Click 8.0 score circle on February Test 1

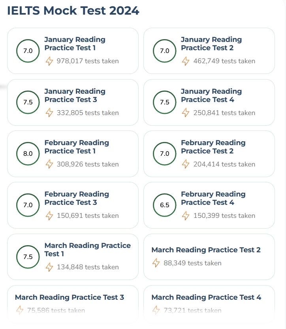point(28,153)
